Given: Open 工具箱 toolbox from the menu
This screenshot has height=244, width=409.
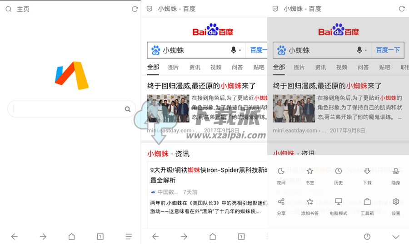Looking at the screenshot, I should point(367,206).
